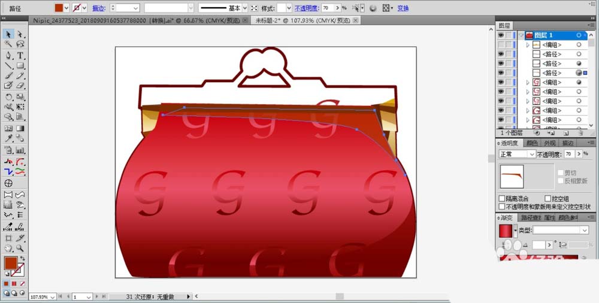This screenshot has width=599, height=303.
Task: Open the opacity slider arrow in control bar
Action: coord(337,8)
